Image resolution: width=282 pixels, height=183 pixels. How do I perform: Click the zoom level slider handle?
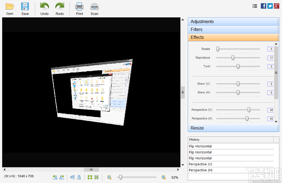click(x=121, y=177)
